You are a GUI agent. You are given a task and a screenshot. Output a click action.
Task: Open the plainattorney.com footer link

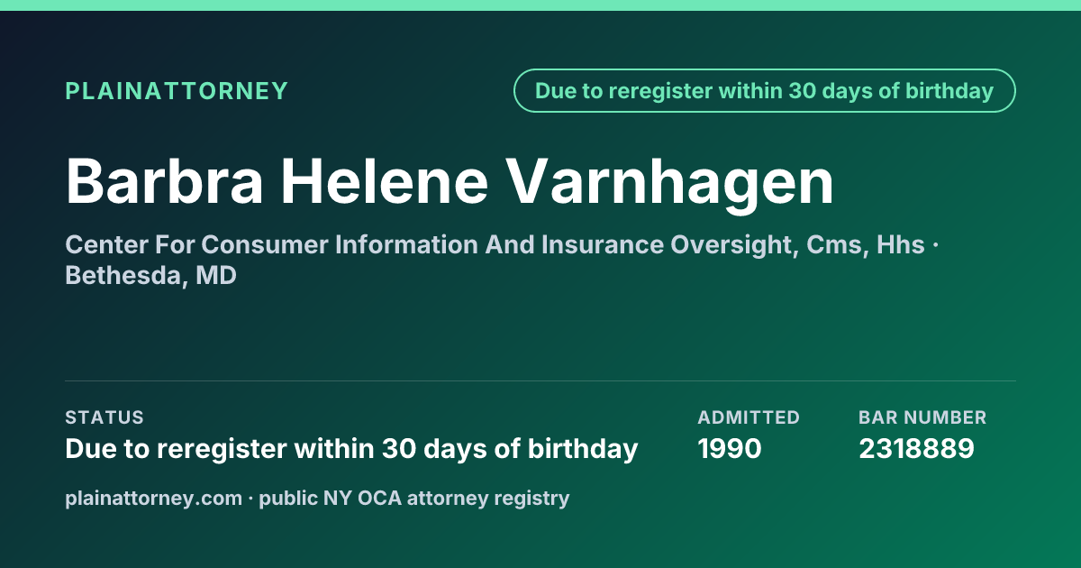point(154,498)
